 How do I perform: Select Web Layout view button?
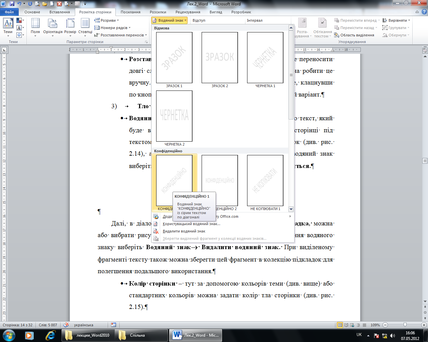pos(352,325)
